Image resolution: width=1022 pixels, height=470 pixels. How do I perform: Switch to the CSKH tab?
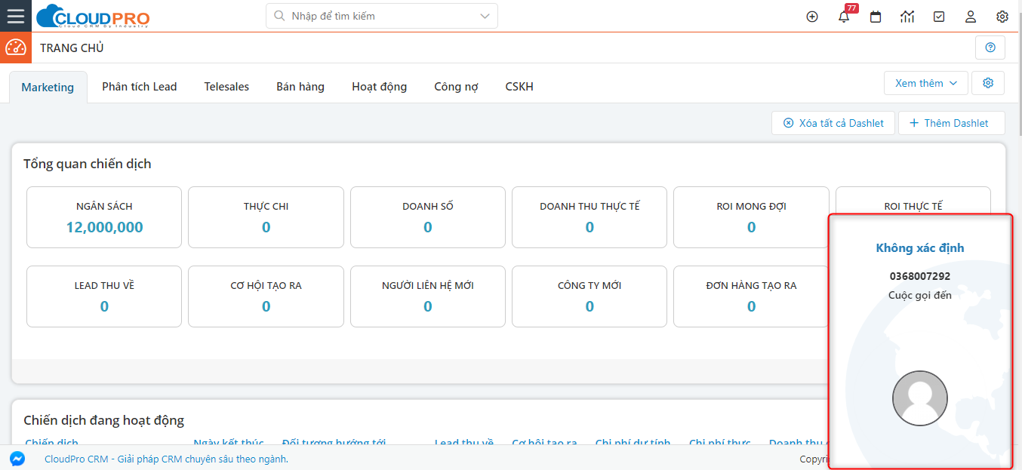tap(519, 87)
